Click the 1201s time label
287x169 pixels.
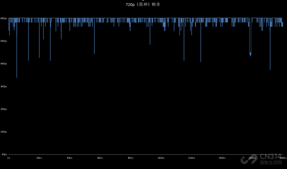(192, 158)
